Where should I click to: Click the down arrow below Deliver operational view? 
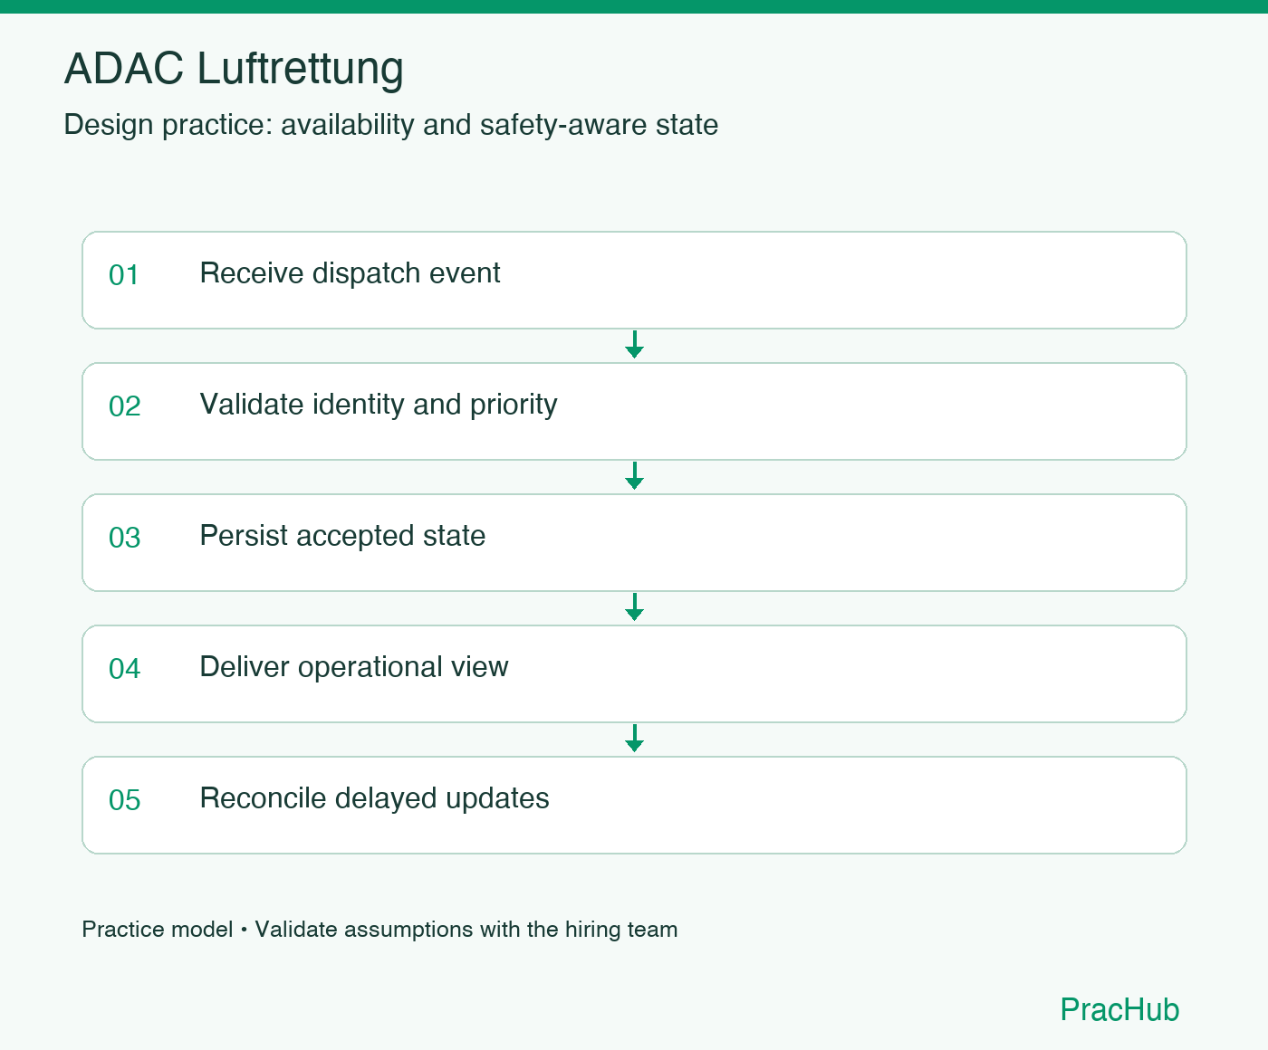click(x=634, y=739)
